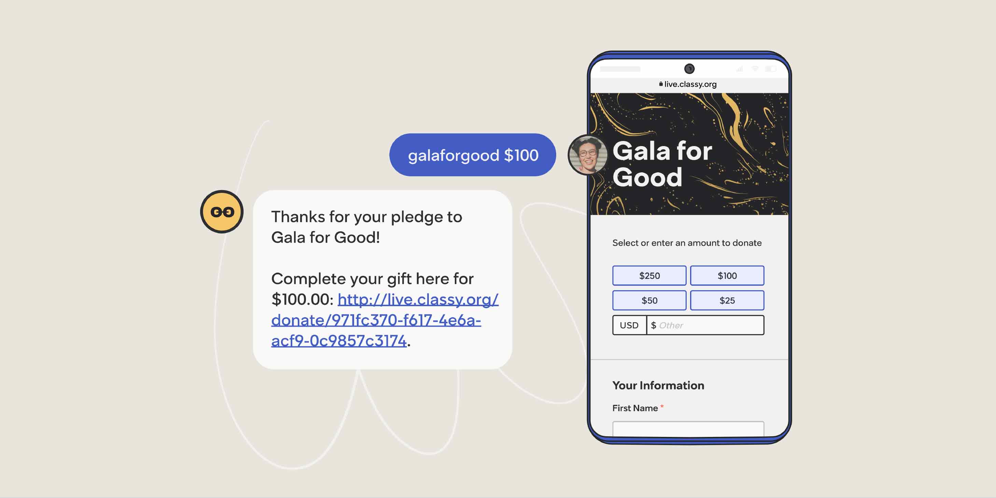Select the $50 donation amount
996x498 pixels.
(x=649, y=300)
